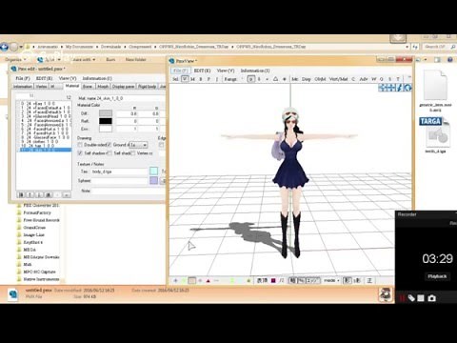Switch to the Rigid body tab

point(147,87)
